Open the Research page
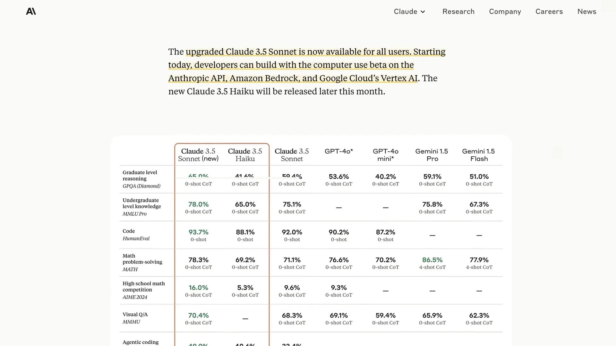 click(458, 12)
